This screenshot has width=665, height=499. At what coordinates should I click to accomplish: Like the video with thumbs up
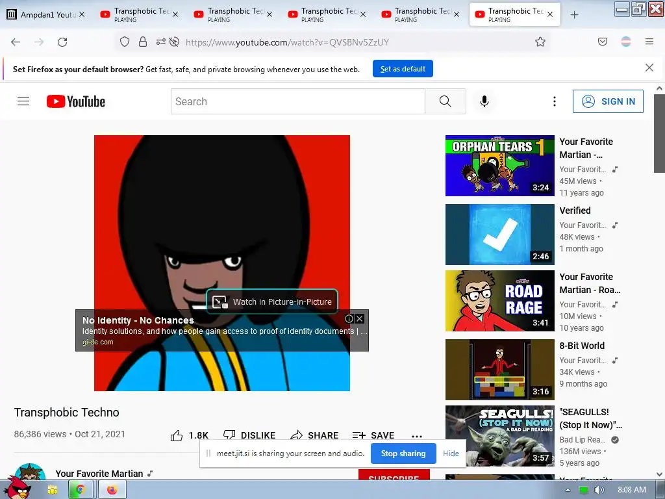point(189,435)
